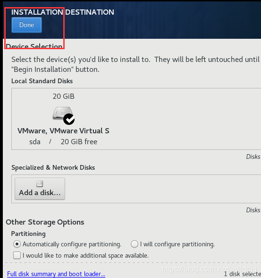Click the I will configure partitioning label text
Image resolution: width=261 pixels, height=278 pixels.
[177, 244]
